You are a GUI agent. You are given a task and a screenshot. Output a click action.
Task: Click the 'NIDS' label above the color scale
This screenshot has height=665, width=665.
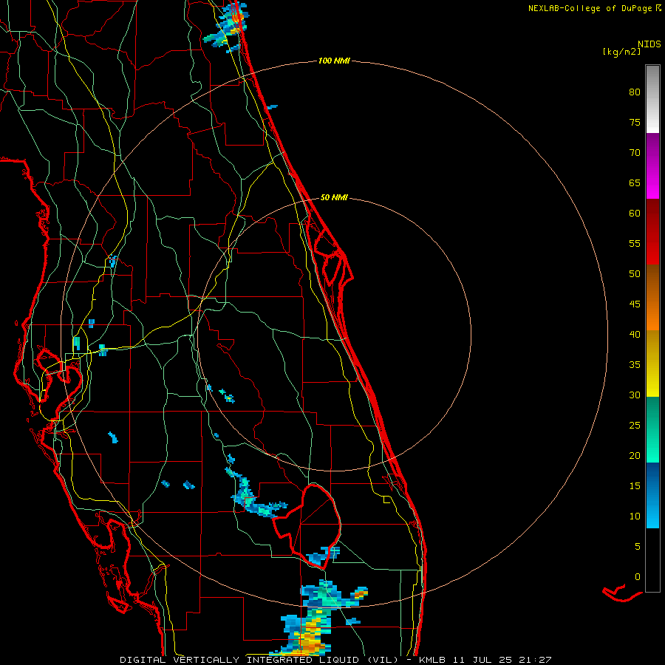point(649,44)
